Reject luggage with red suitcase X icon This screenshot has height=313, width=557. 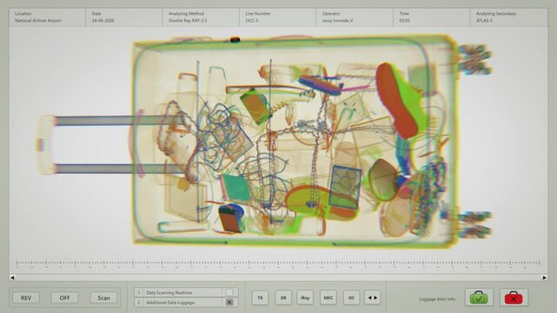[514, 297]
